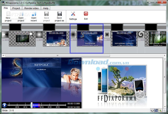Switch to the Project tab

(x=16, y=8)
